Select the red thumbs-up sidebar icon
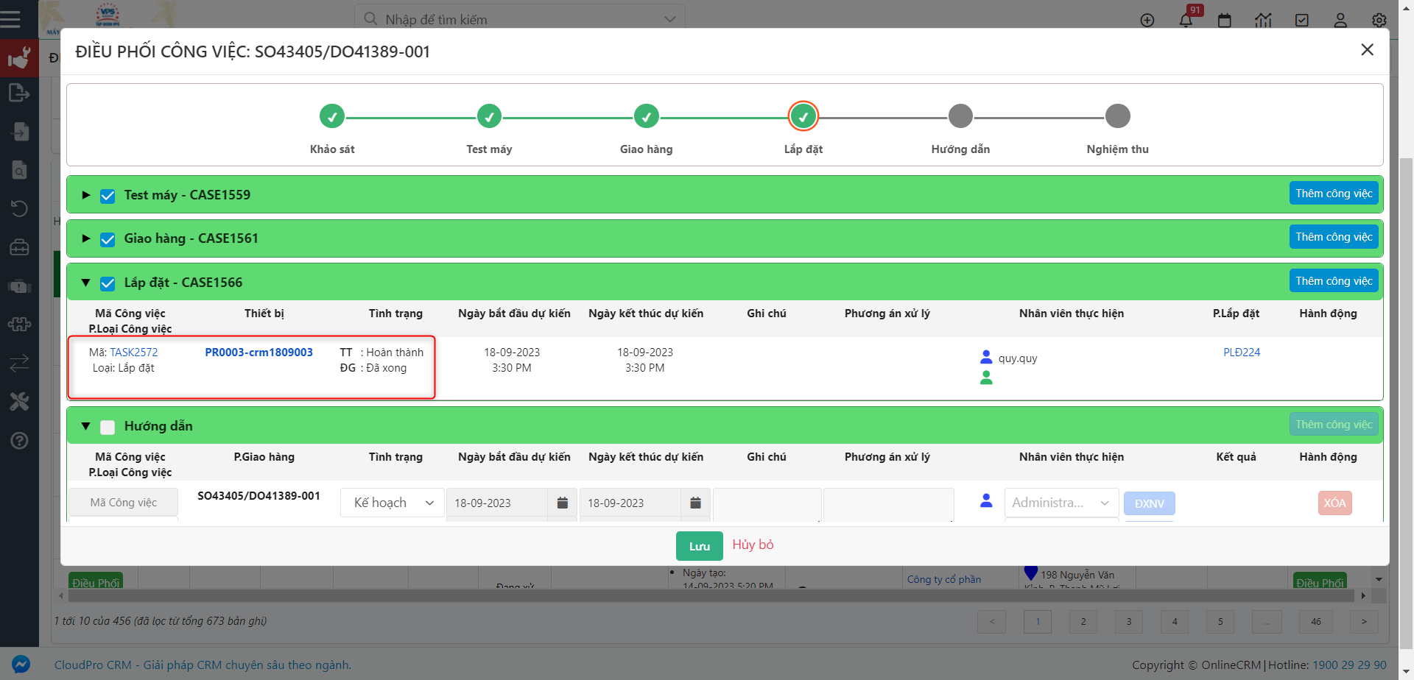 pos(19,58)
